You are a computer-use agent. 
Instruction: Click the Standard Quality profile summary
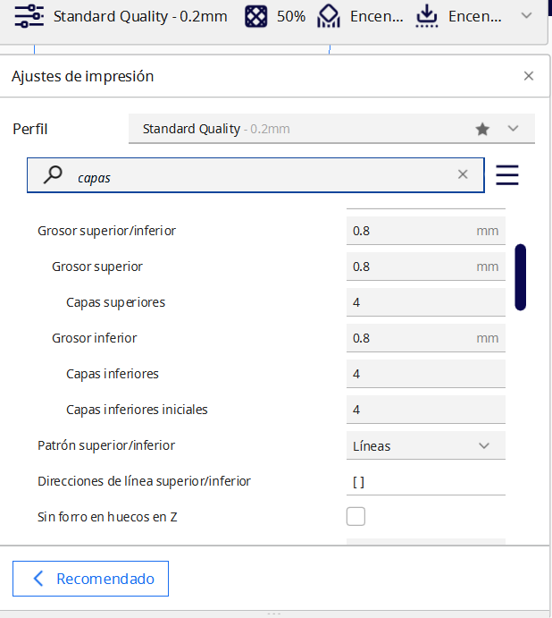coord(140,16)
